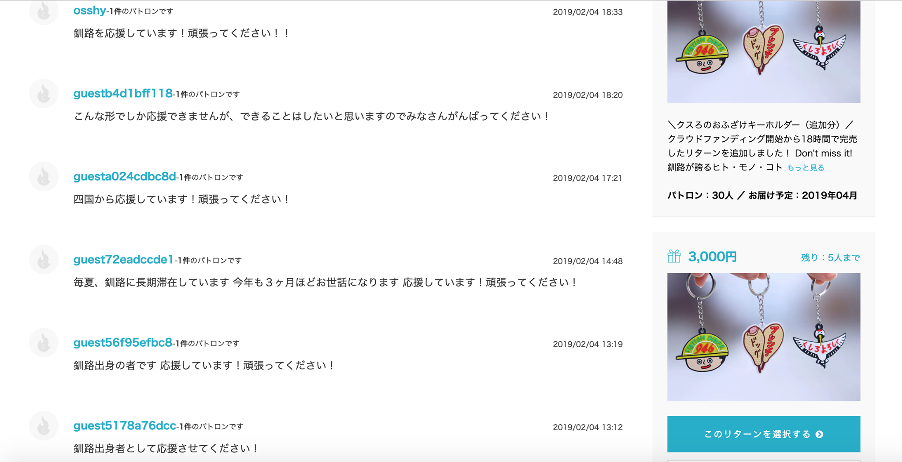The width and height of the screenshot is (902, 462).
Task: Click the 3,000円 reward price
Action: 712,257
